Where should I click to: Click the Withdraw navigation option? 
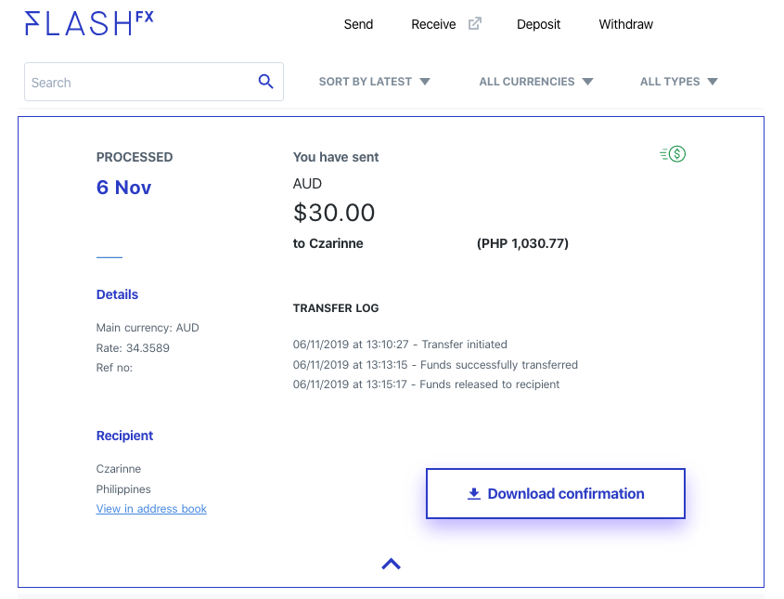click(625, 24)
